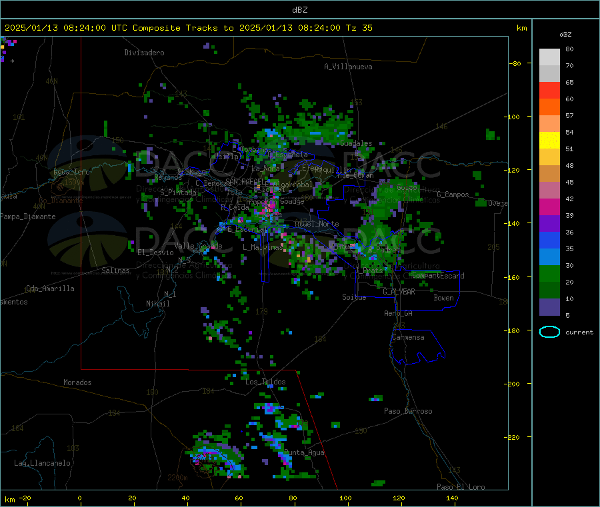Click the Punta_Agua map label
Image resolution: width=600 pixels, height=507 pixels.
tap(304, 452)
